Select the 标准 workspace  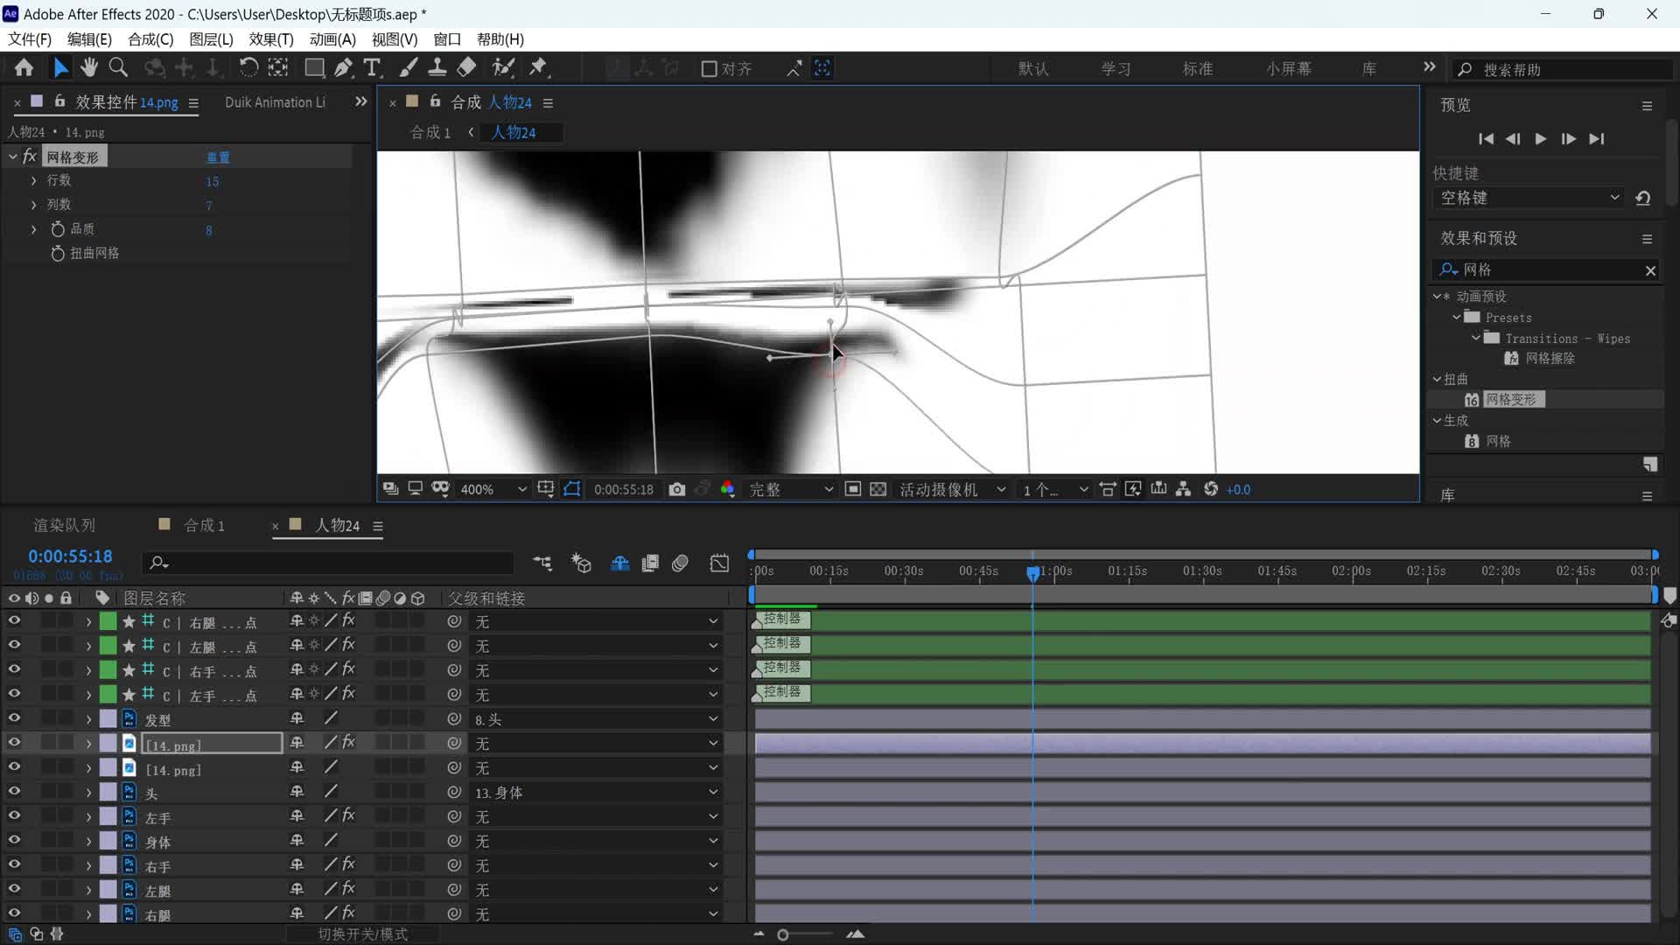[x=1198, y=69]
